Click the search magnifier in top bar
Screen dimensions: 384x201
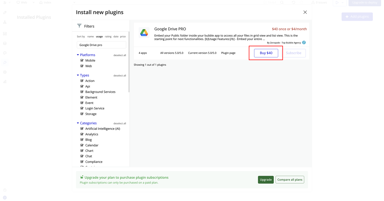click(x=282, y=3)
